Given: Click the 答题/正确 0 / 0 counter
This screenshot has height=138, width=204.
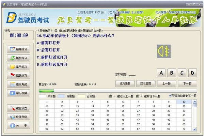Looking at the screenshot, I should [93, 85].
